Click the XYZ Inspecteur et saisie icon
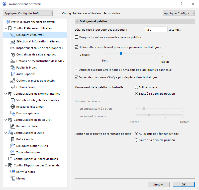Image resolution: width=199 pixels, height=190 pixels. tap(13, 48)
